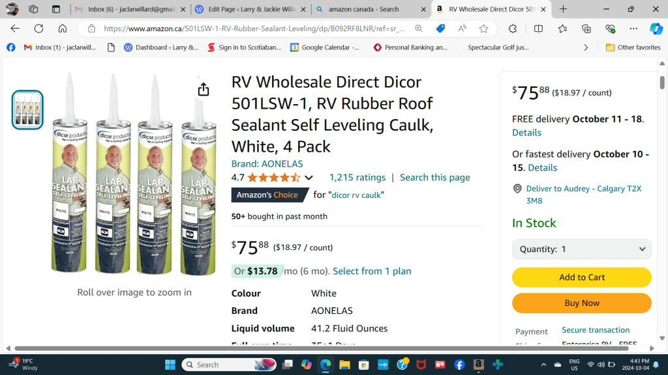Select the product thumbnail image
The width and height of the screenshot is (668, 375).
(27, 109)
